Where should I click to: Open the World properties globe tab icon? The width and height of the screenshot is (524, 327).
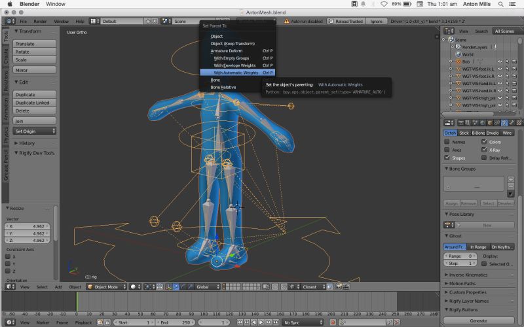click(x=482, y=123)
